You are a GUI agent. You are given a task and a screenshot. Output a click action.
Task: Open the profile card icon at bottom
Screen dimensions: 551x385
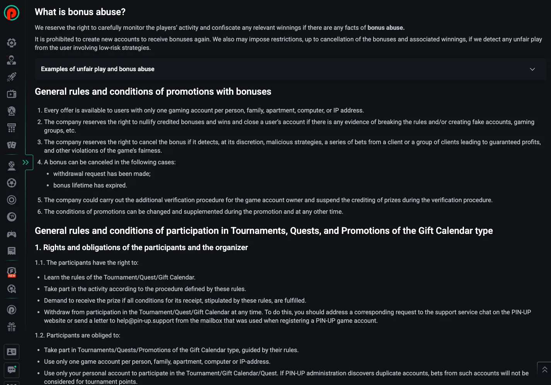point(12,351)
